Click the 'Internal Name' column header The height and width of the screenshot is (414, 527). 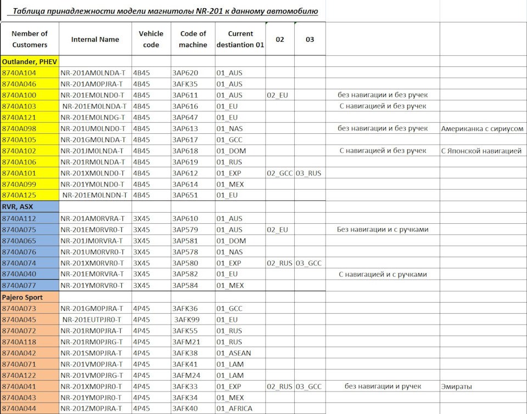95,39
